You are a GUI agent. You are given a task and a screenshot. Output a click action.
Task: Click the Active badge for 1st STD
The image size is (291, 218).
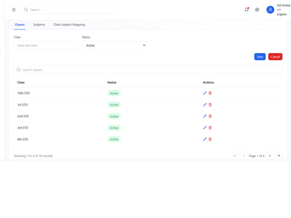(114, 105)
